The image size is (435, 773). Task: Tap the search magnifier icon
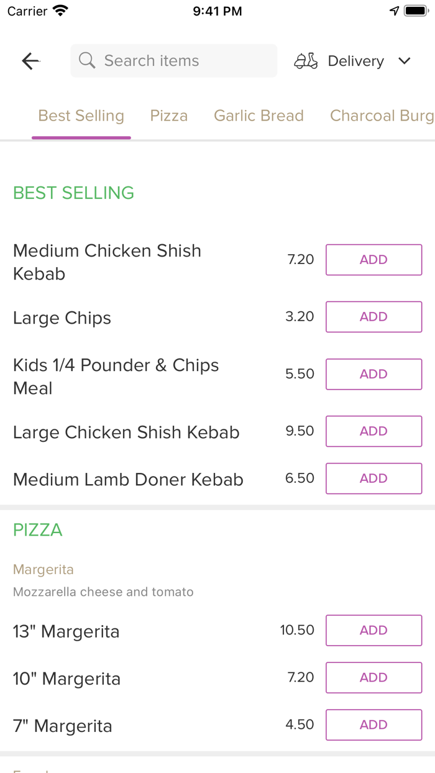coord(88,61)
